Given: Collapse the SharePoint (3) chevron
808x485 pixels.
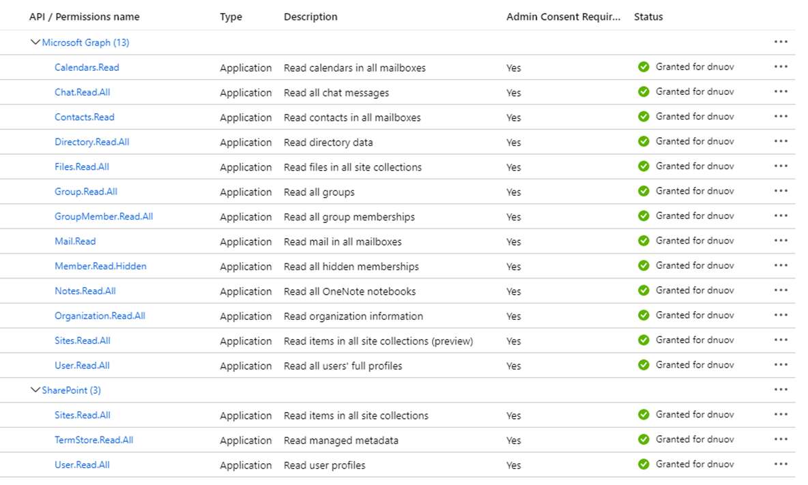Looking at the screenshot, I should [x=35, y=390].
